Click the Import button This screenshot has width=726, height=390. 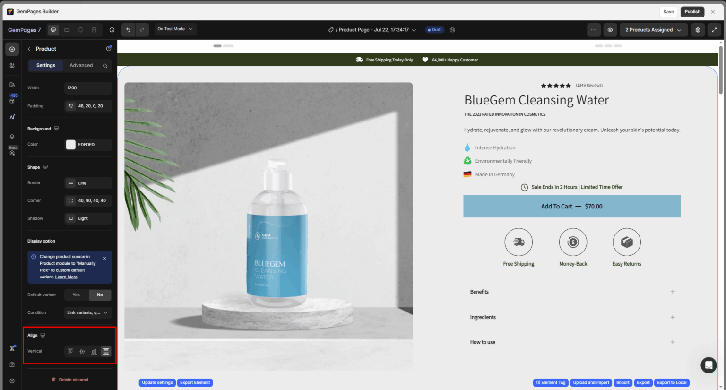[623, 383]
